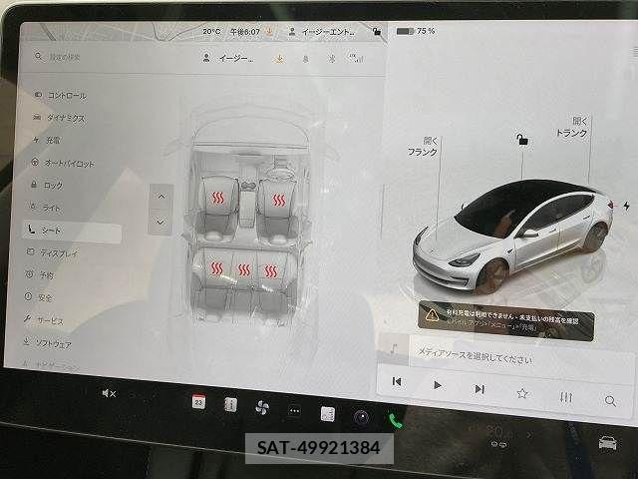
Task: Open the Safety (安全) settings
Action: (x=39, y=297)
